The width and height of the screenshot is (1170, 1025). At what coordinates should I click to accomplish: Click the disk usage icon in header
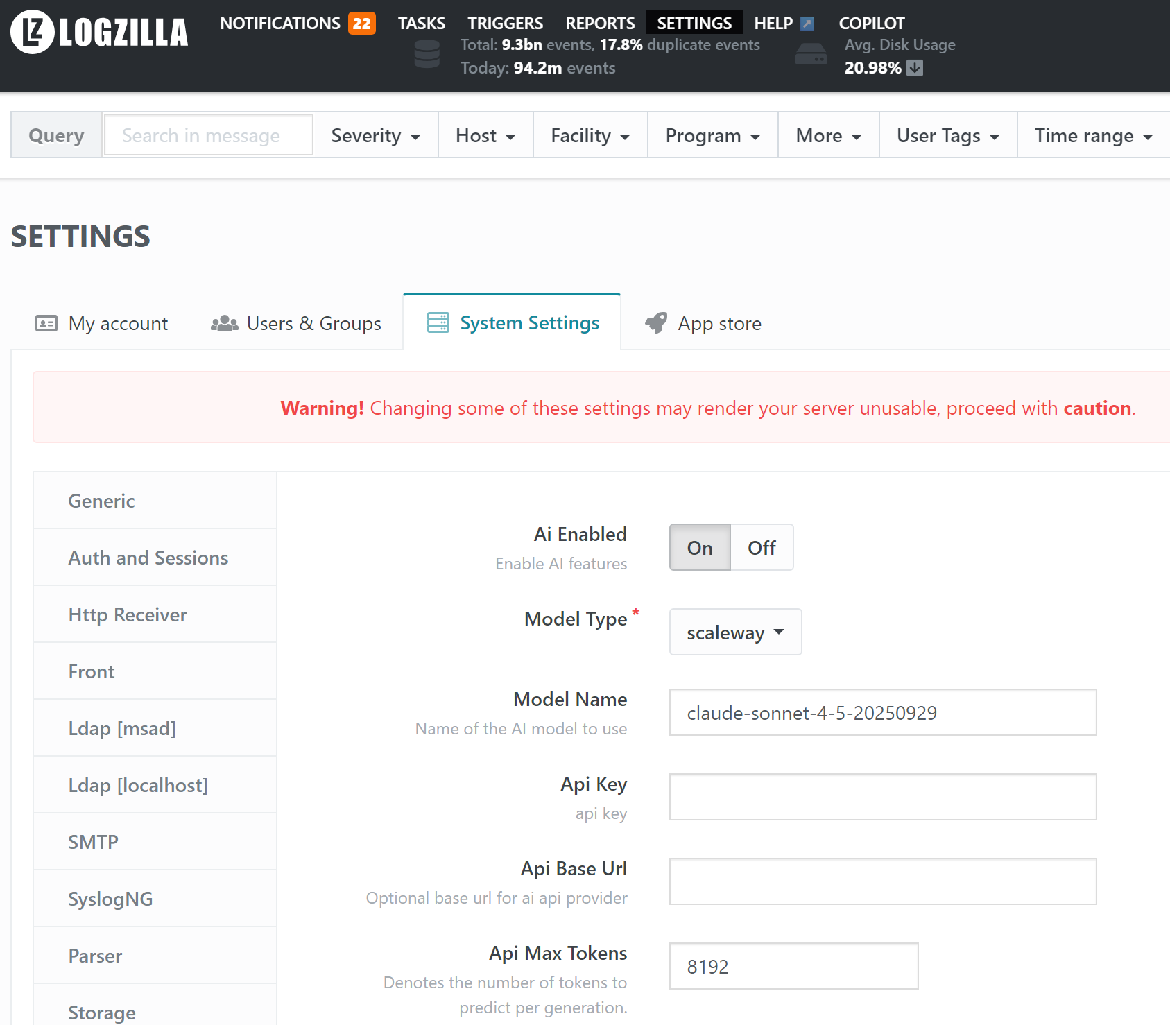810,54
